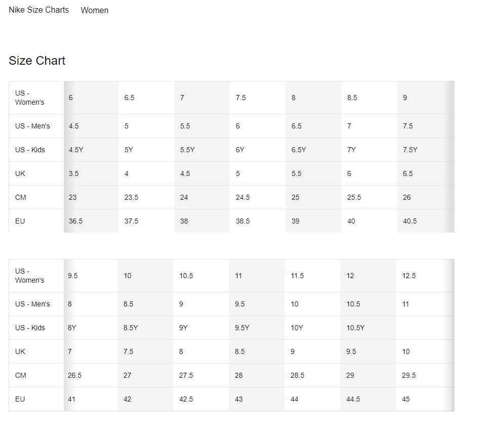Screen dimensions: 478x444
Task: Select US Women's size 10.5 cell
Action: click(x=201, y=276)
